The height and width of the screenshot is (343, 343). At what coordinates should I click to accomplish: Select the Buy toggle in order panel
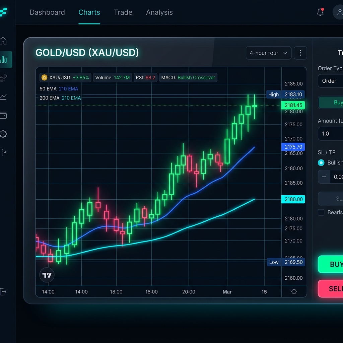tap(331, 102)
